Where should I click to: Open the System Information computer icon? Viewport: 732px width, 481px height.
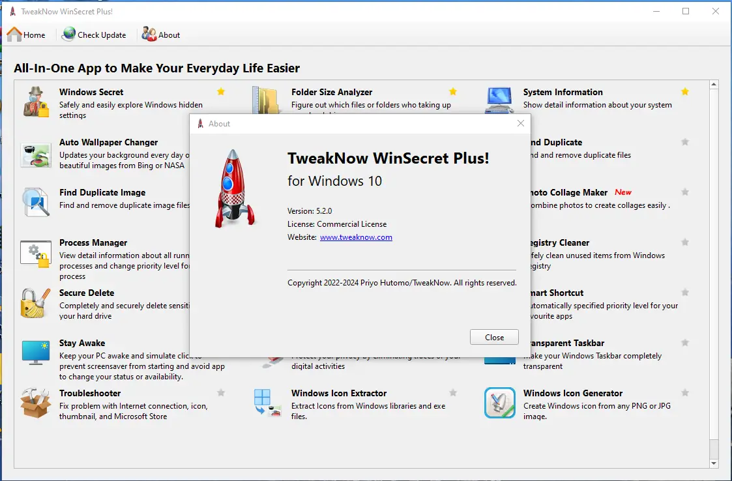(x=499, y=100)
